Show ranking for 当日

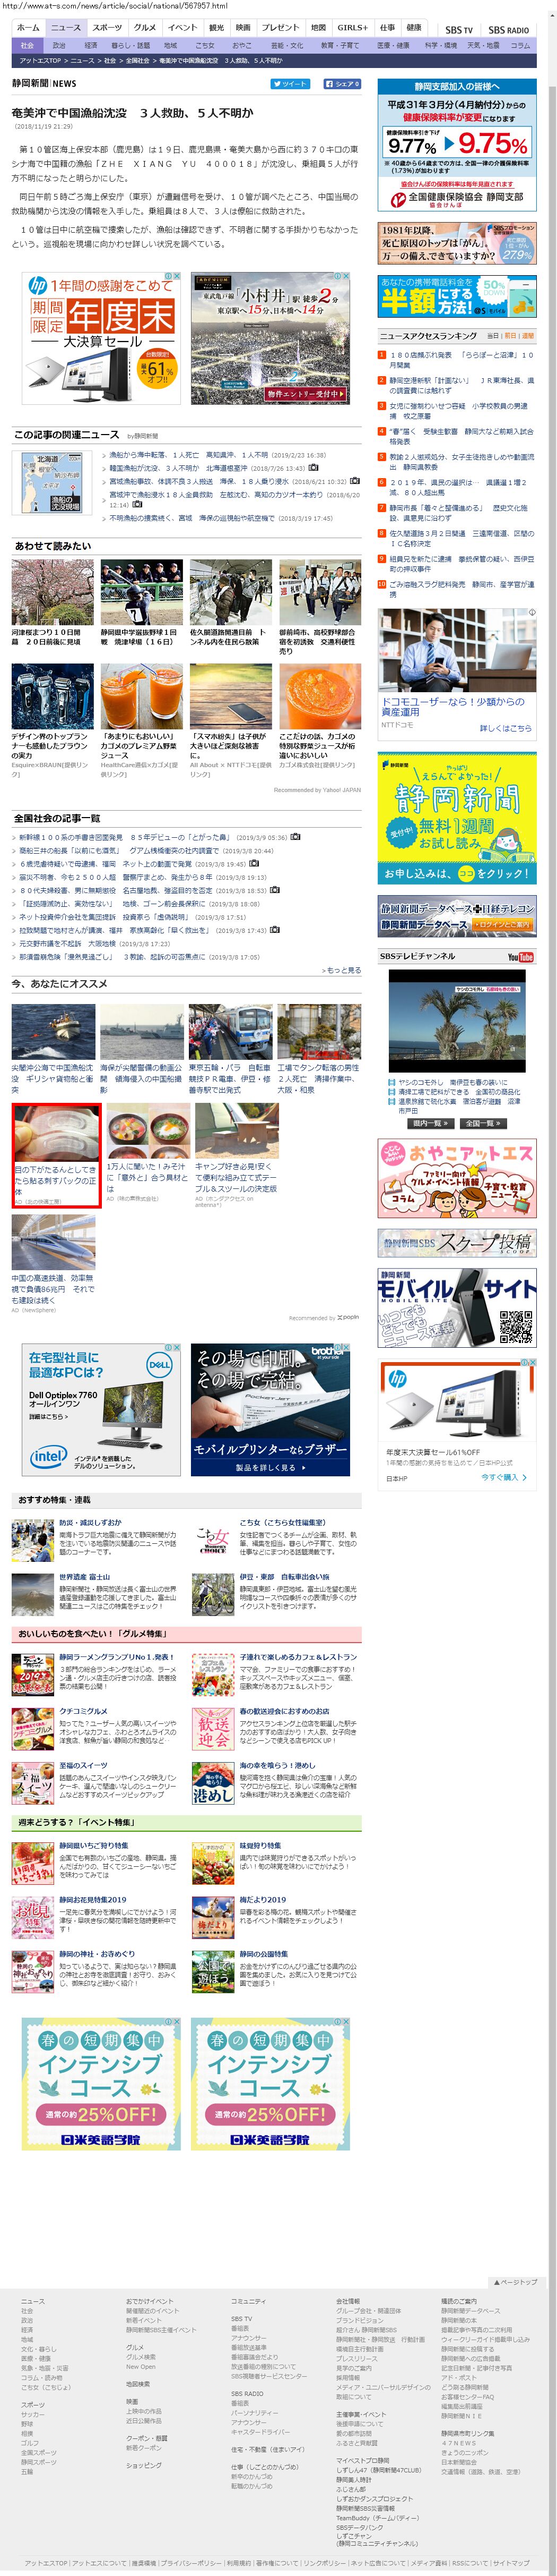click(x=492, y=336)
